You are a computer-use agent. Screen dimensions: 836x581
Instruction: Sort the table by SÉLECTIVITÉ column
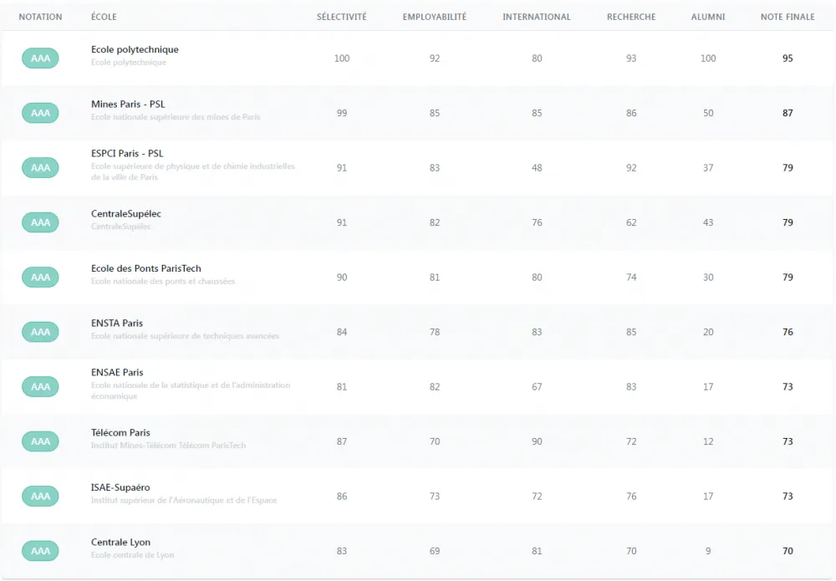[341, 16]
